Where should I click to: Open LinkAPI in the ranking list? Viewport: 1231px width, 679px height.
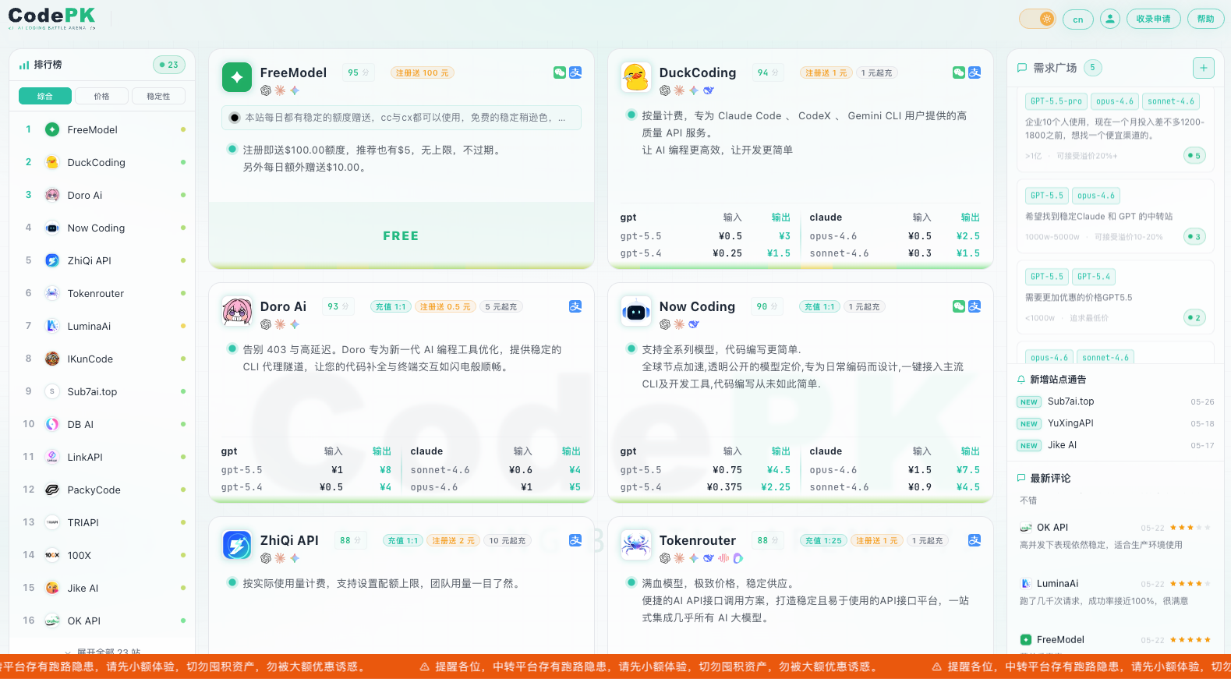pos(102,457)
